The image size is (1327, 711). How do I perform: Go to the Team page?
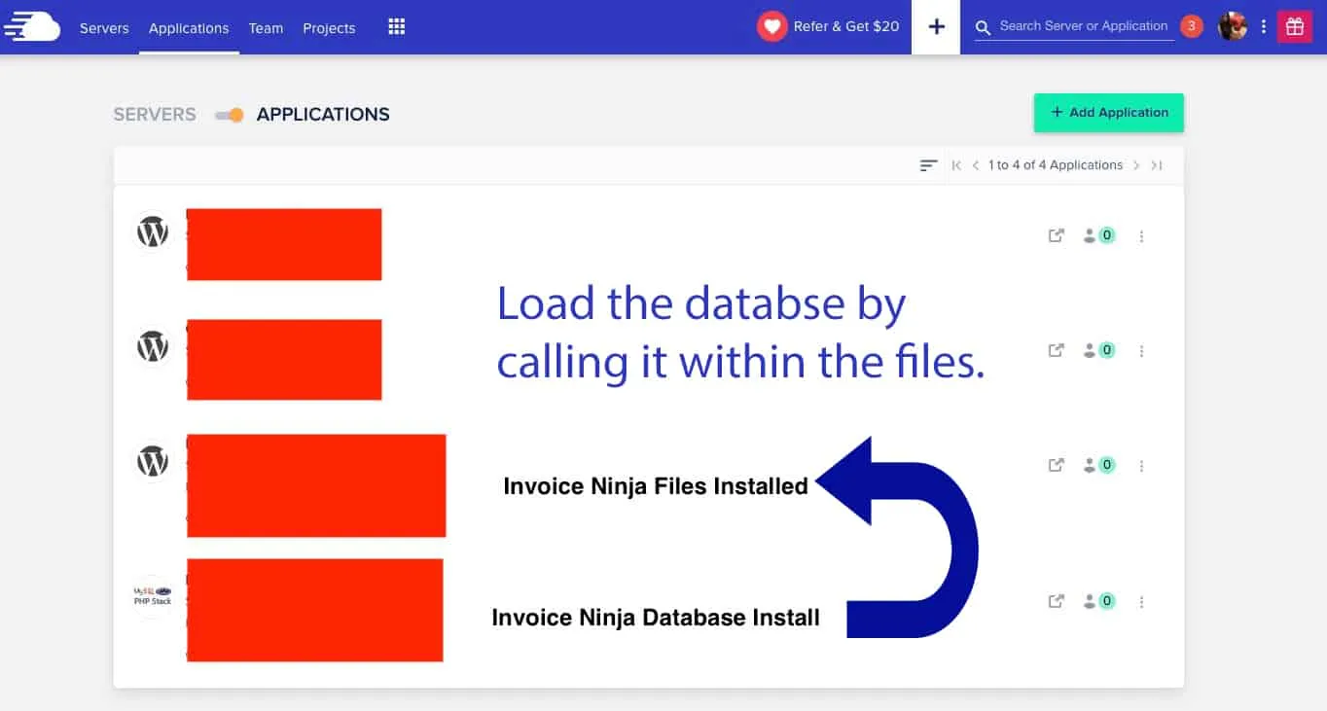(266, 27)
